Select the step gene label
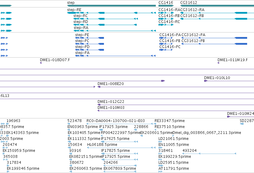Image resolution: width=254 pixels, height=173 pixels. click(71, 3)
